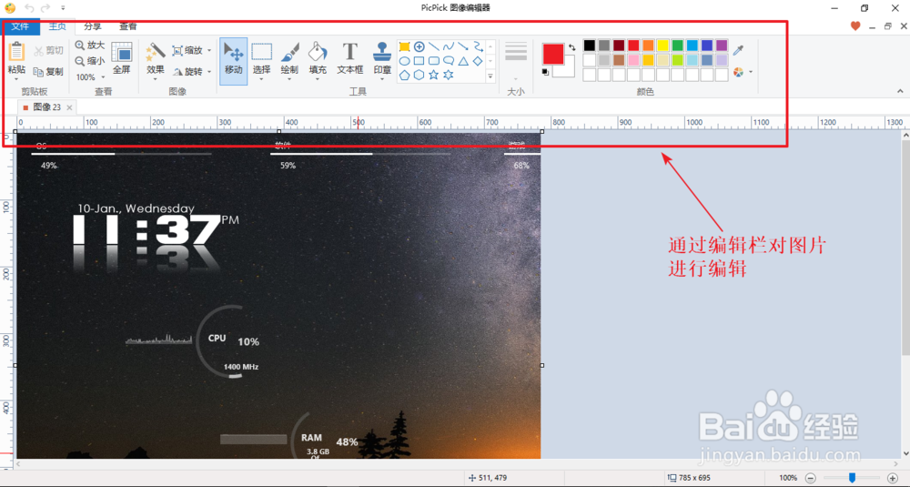The width and height of the screenshot is (910, 487).
Task: Open the quick access toolbar customize arrow
Action: (63, 8)
